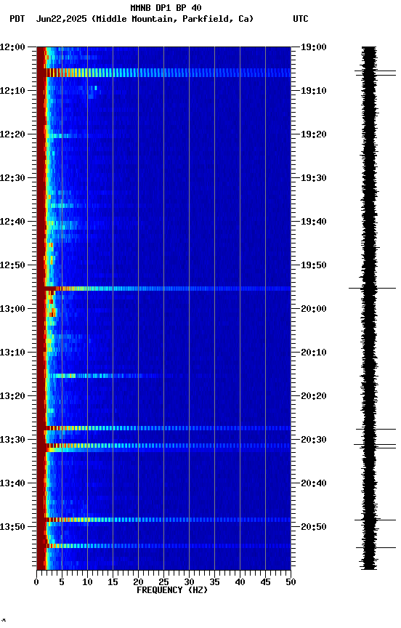Click the 13:20 PDT time label
Viewport: 401px width, 628px height.
(x=12, y=396)
